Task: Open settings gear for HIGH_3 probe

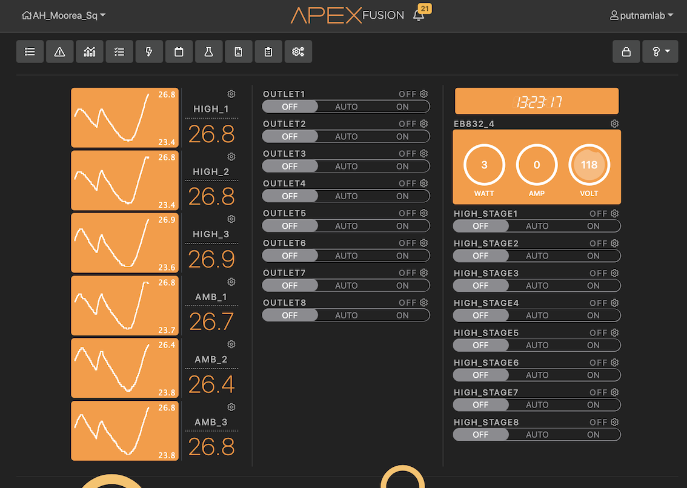Action: (x=231, y=219)
